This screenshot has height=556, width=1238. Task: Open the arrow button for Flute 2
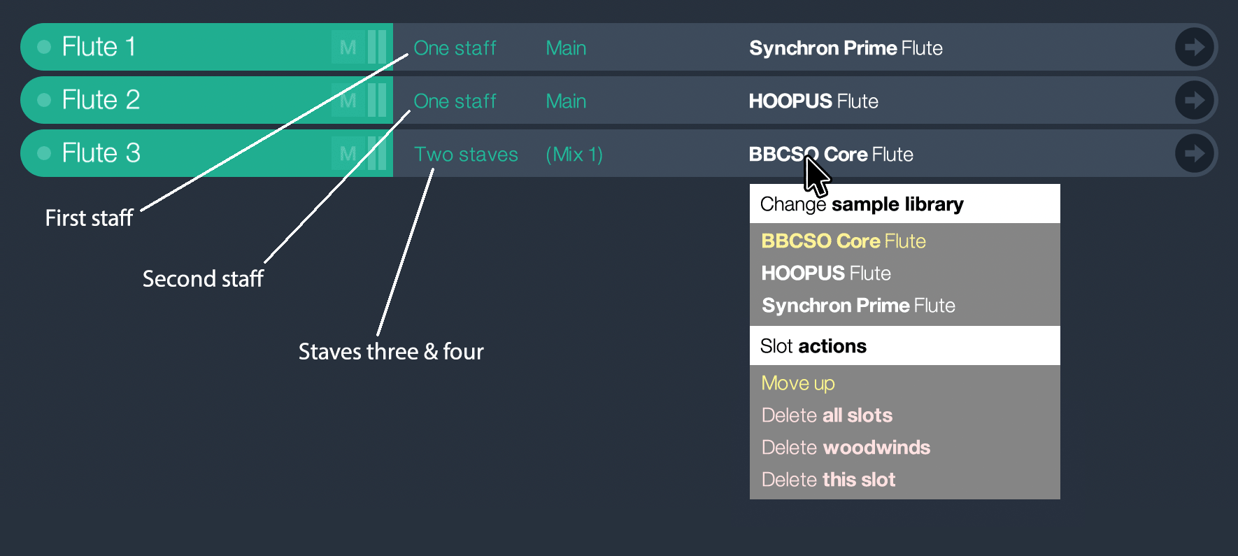tap(1194, 100)
